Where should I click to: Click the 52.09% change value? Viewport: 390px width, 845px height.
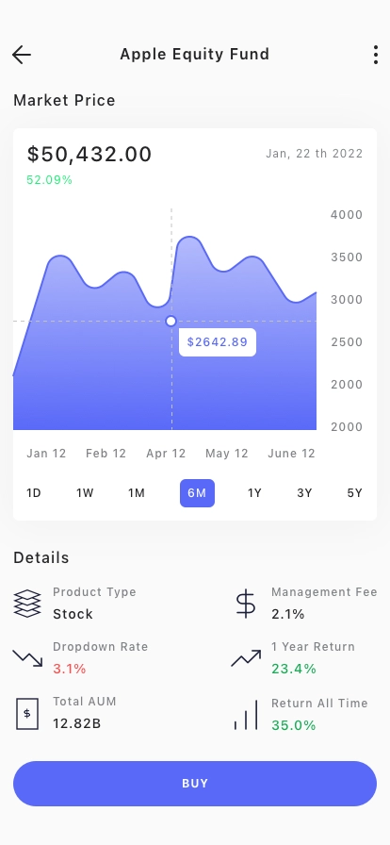pos(50,180)
